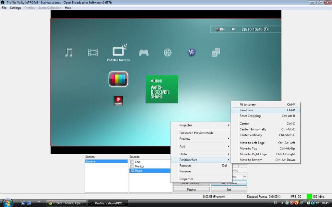Open Properties from the context menu
The height and width of the screenshot is (207, 332).
tap(201, 179)
